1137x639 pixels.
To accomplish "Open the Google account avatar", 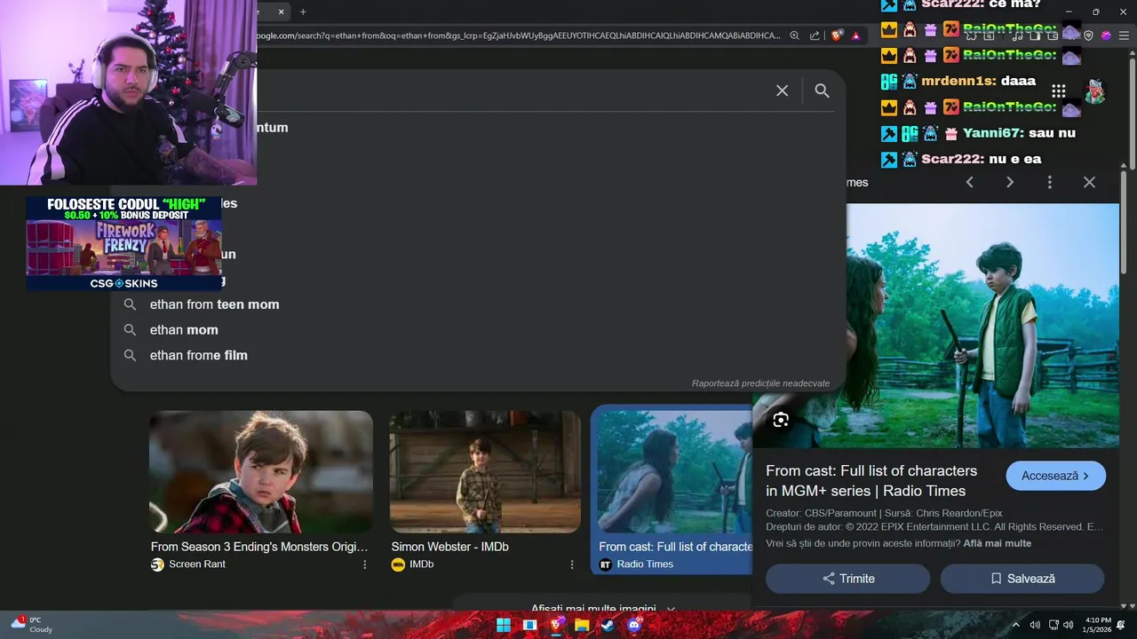I will [x=1094, y=91].
